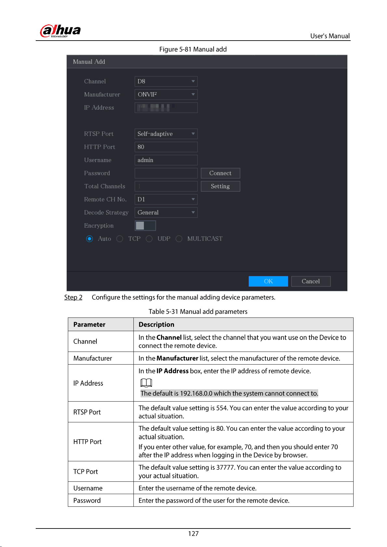
Task: Click the HTTP Port field showing 80
Action: (166, 147)
